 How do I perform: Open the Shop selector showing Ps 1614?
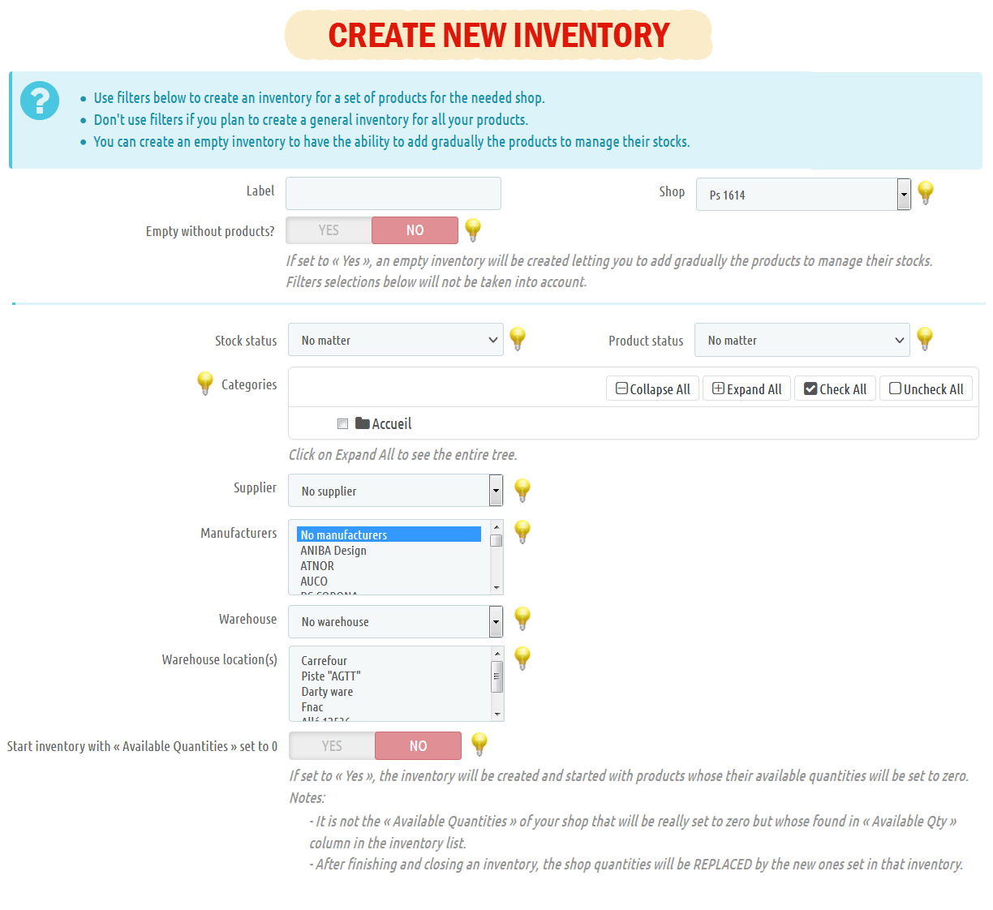point(803,195)
